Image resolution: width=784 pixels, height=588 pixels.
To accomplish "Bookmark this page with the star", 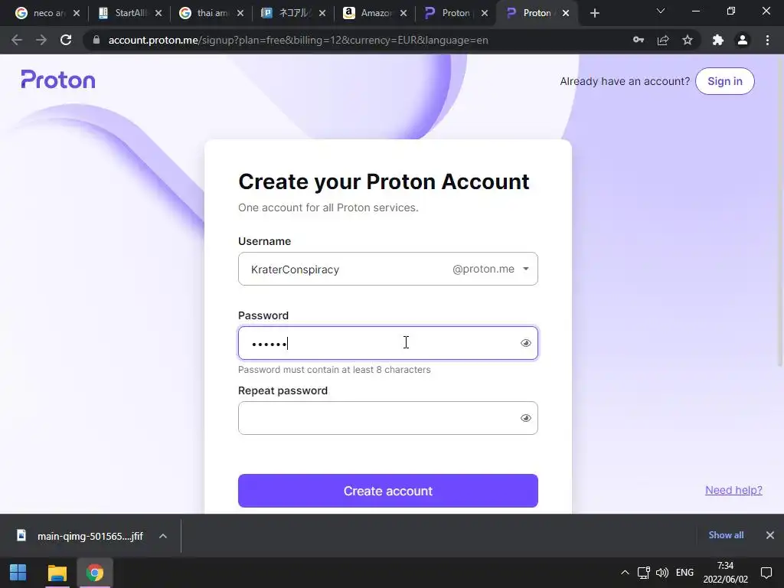I will tap(688, 40).
